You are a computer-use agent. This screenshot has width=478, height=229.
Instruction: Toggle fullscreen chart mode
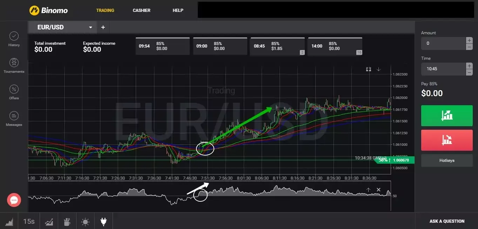pos(369,69)
